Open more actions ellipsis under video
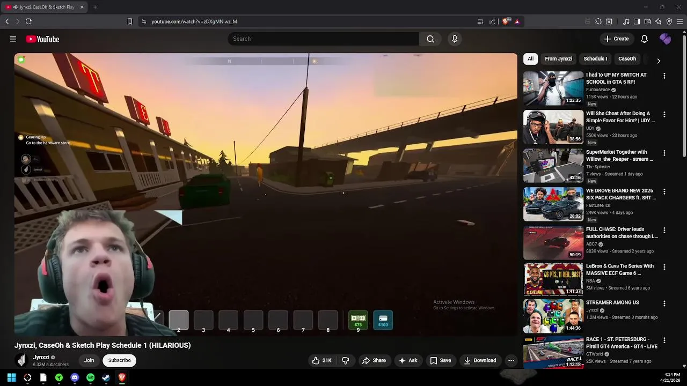 tap(511, 360)
